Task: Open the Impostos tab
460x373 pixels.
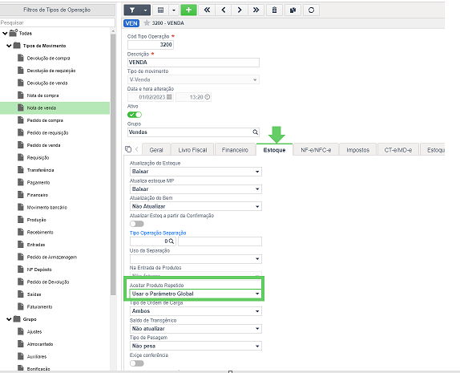Action: tap(357, 150)
